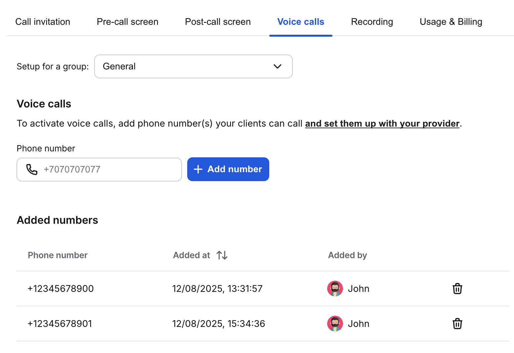The width and height of the screenshot is (514, 353).
Task: Delete the +12345678900 number with trash icon
Action: [x=457, y=289]
